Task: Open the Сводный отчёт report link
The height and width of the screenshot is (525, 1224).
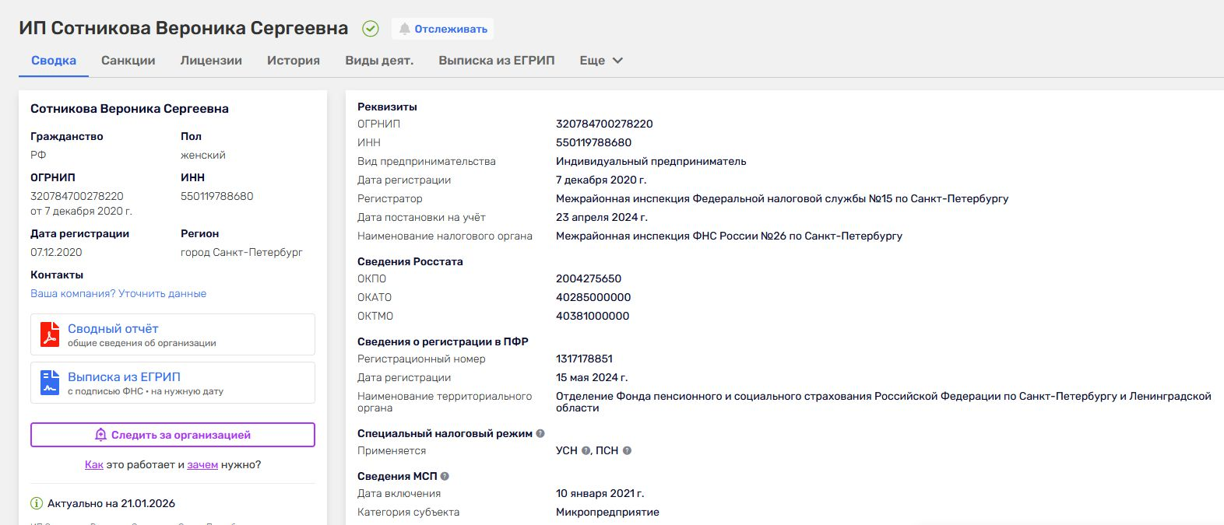Action: [x=173, y=334]
